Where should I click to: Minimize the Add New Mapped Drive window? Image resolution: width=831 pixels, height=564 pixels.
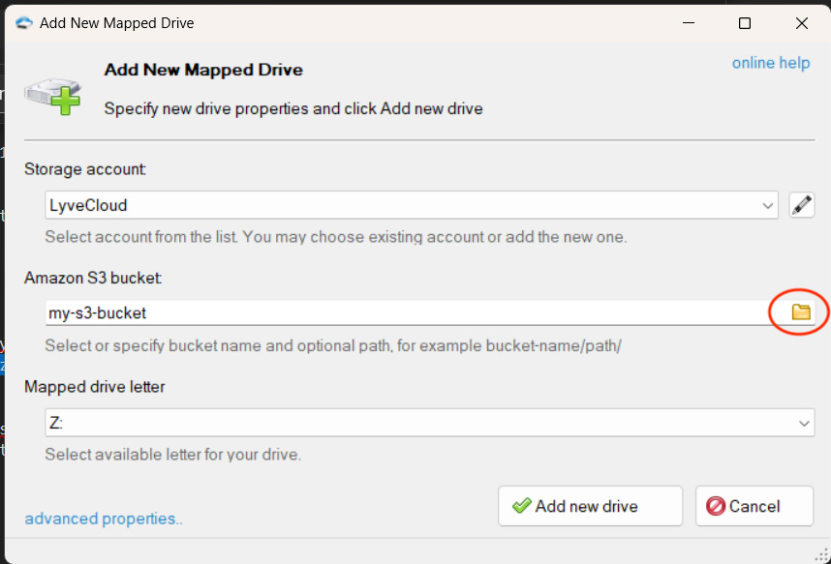point(688,23)
